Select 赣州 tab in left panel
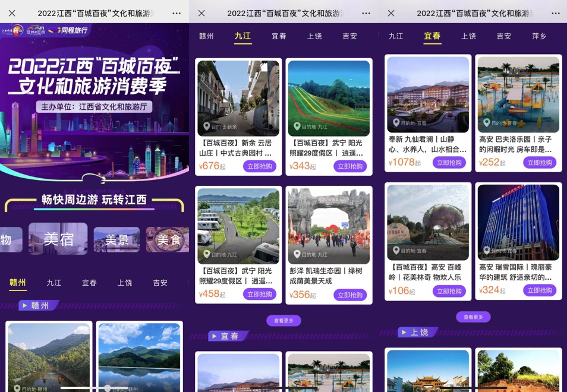 18,283
